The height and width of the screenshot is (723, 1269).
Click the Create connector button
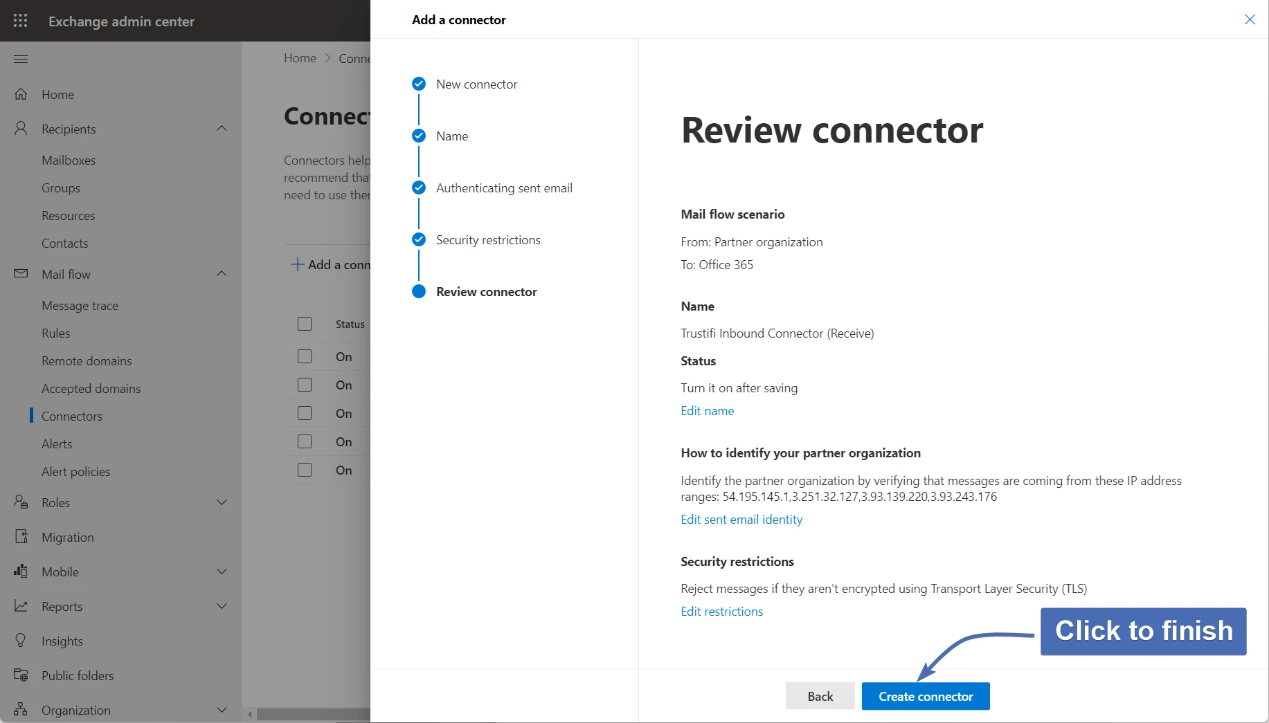point(925,696)
